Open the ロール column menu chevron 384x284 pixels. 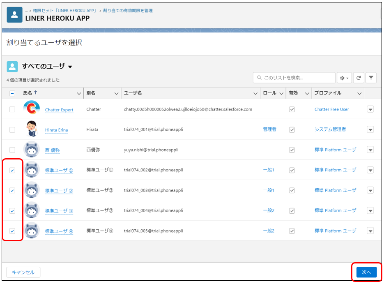coord(281,94)
